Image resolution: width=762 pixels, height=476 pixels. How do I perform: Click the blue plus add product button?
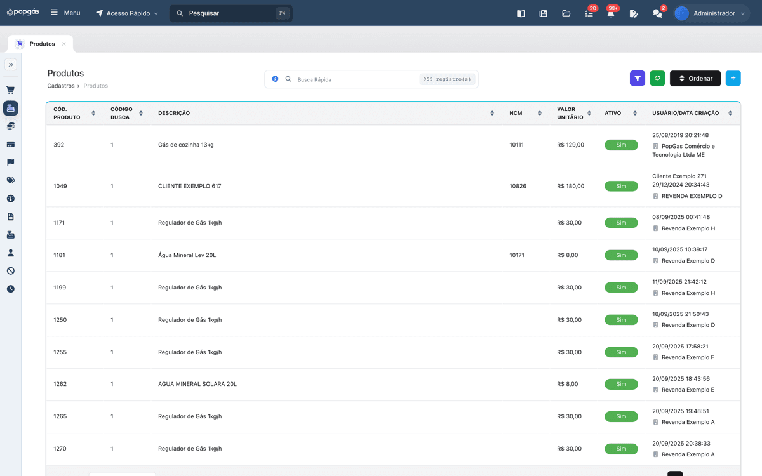pos(733,78)
